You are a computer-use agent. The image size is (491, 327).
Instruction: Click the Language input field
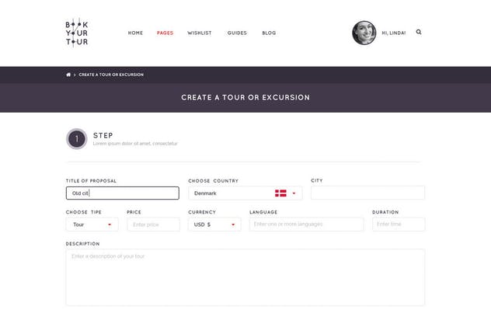(306, 224)
